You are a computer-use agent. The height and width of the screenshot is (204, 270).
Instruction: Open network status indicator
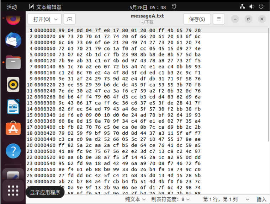[x=242, y=7]
